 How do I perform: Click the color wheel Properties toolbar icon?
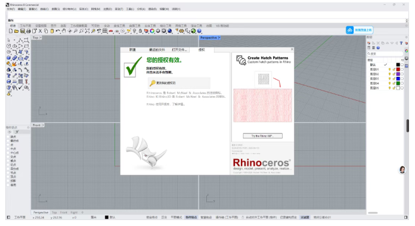152,31
